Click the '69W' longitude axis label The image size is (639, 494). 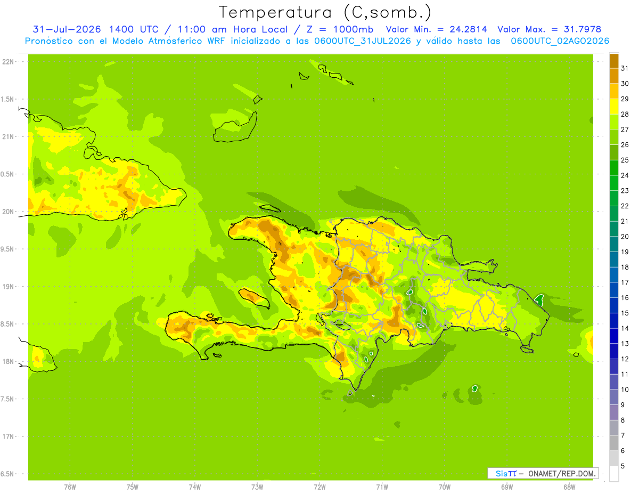[507, 487]
